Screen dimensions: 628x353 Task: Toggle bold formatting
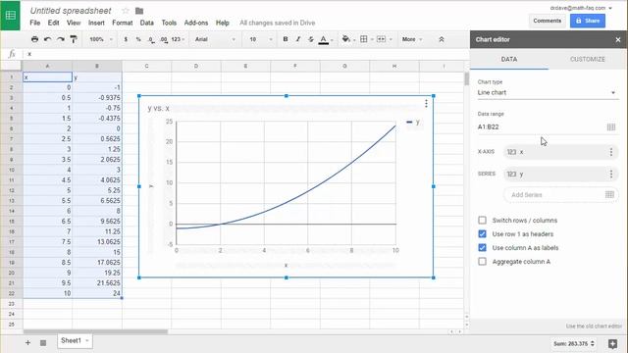click(286, 39)
